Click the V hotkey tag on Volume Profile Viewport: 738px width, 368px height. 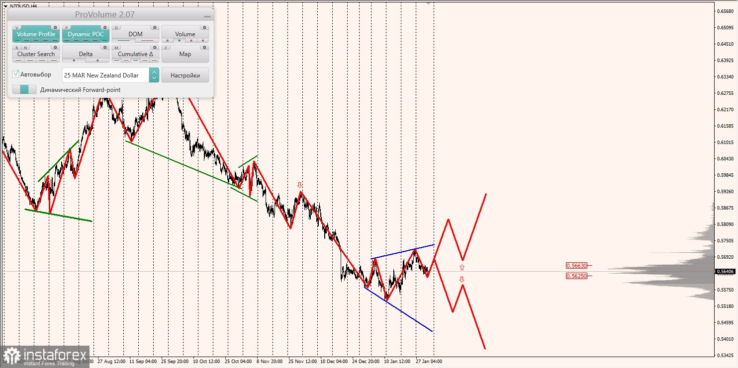tap(16, 28)
